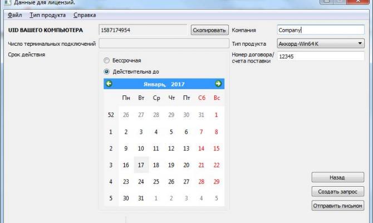Open the Файл menu
The image size is (373, 223).
tap(14, 15)
